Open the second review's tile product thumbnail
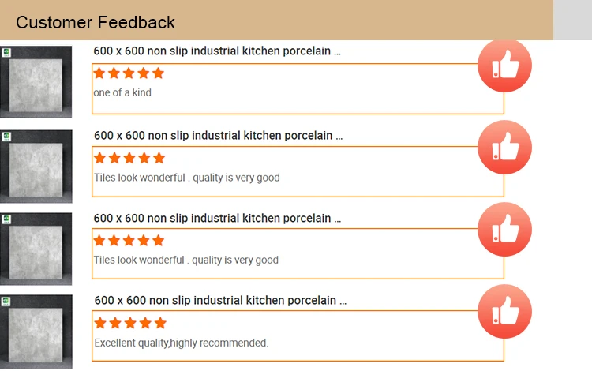The image size is (592, 371). click(36, 167)
